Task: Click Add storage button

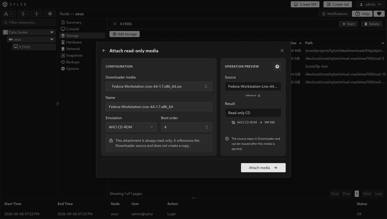Action: pos(124,34)
